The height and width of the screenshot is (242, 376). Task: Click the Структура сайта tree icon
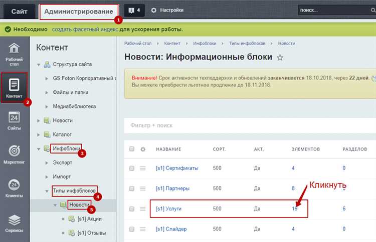[x=47, y=64]
